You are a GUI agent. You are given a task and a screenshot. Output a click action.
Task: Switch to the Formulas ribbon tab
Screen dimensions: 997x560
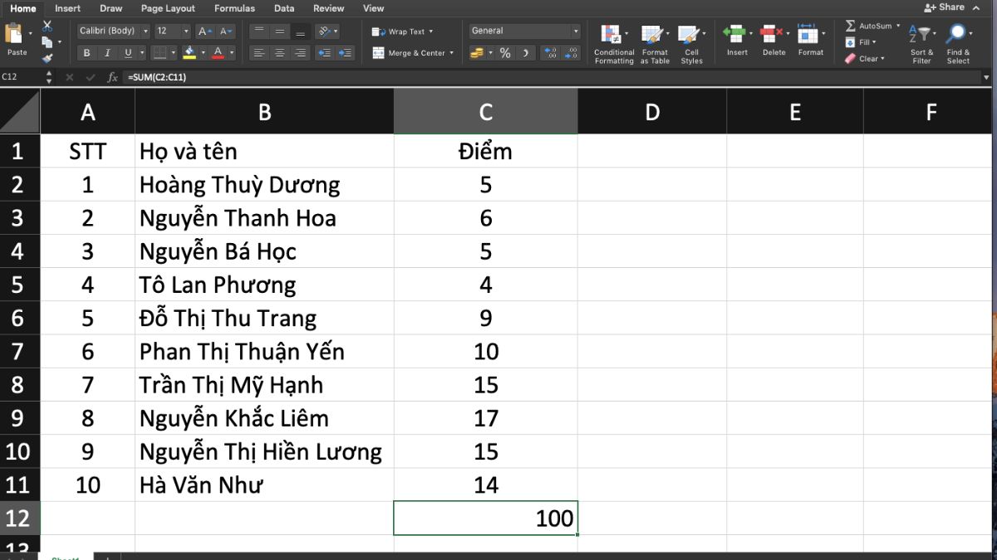234,8
